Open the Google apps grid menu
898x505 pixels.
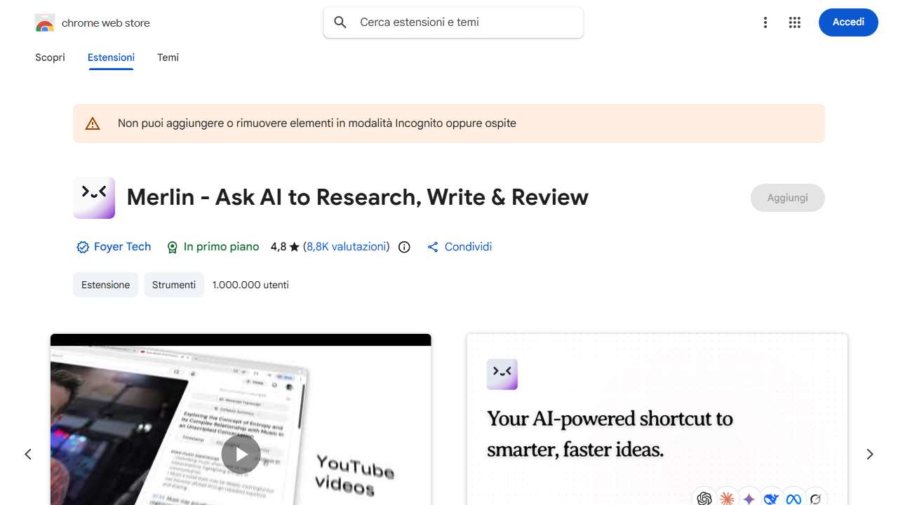click(x=794, y=22)
